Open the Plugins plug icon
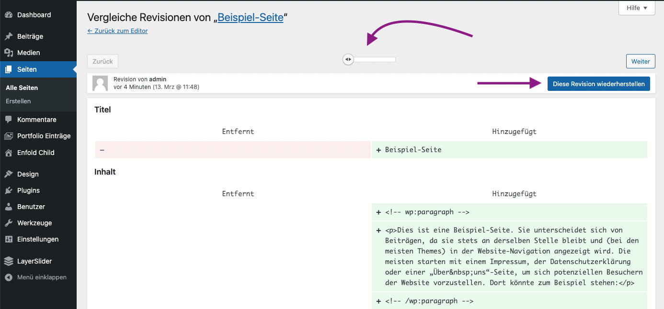 9,190
